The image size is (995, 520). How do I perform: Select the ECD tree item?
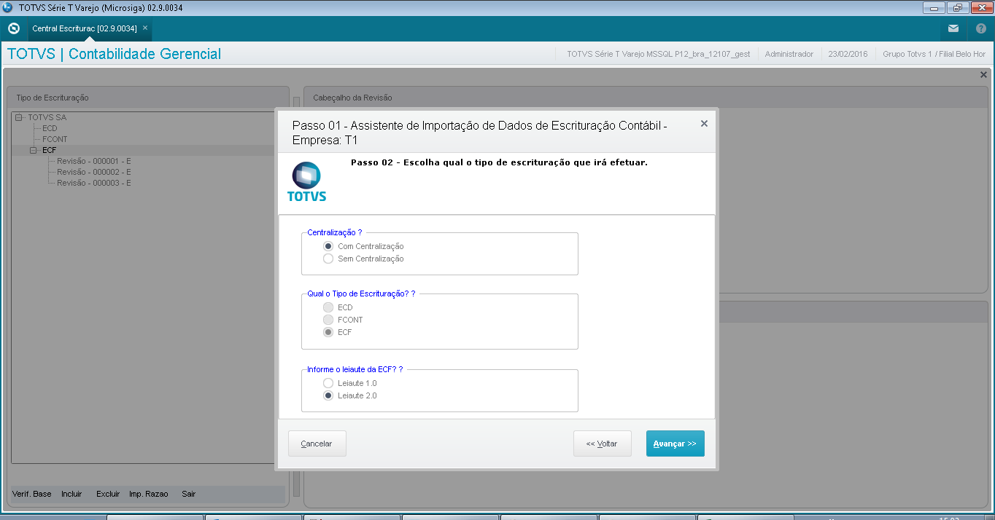click(x=50, y=128)
